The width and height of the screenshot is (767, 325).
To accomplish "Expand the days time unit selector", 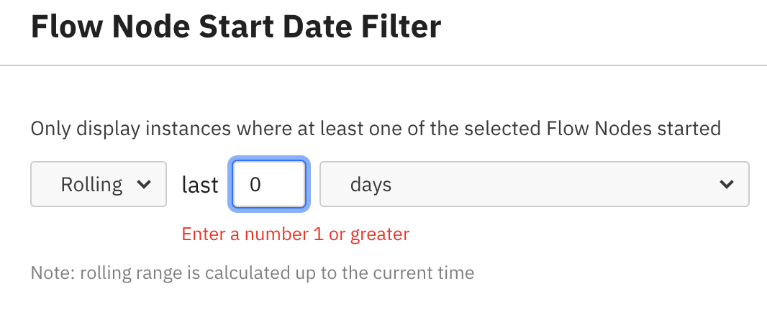I will click(534, 185).
